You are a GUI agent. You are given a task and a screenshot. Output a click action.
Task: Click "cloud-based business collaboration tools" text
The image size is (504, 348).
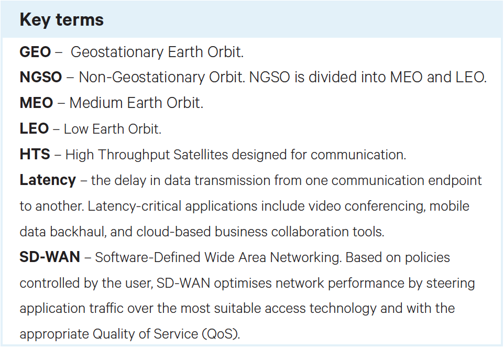(260, 231)
